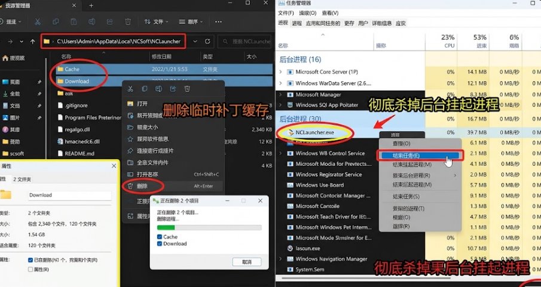Tick the empty attribute checkbox in Properties dialog
This screenshot has width=541, height=287.
pos(30,270)
